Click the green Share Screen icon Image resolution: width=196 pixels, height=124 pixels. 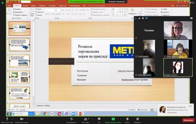pos(113,119)
